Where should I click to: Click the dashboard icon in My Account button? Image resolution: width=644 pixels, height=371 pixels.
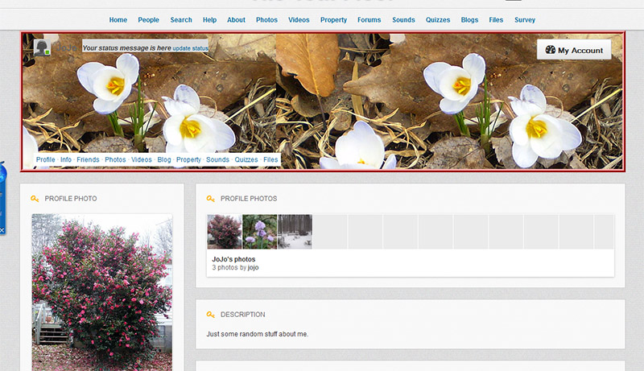click(550, 50)
